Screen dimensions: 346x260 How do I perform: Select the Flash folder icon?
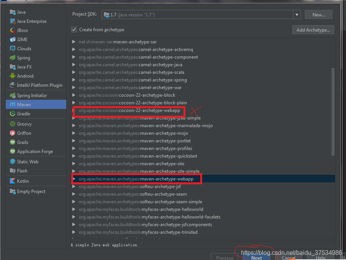[13, 171]
